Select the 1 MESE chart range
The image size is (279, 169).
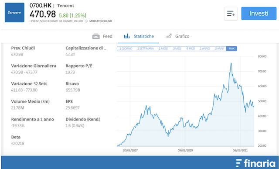point(163,48)
